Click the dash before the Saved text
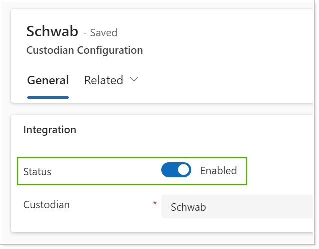 click(85, 33)
